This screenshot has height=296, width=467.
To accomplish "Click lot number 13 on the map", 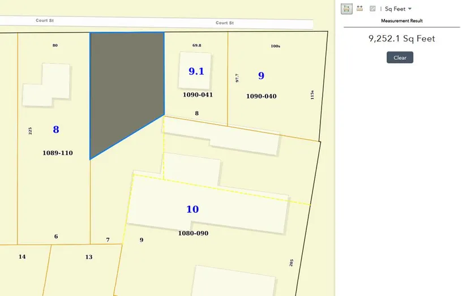I will pyautogui.click(x=89, y=257).
